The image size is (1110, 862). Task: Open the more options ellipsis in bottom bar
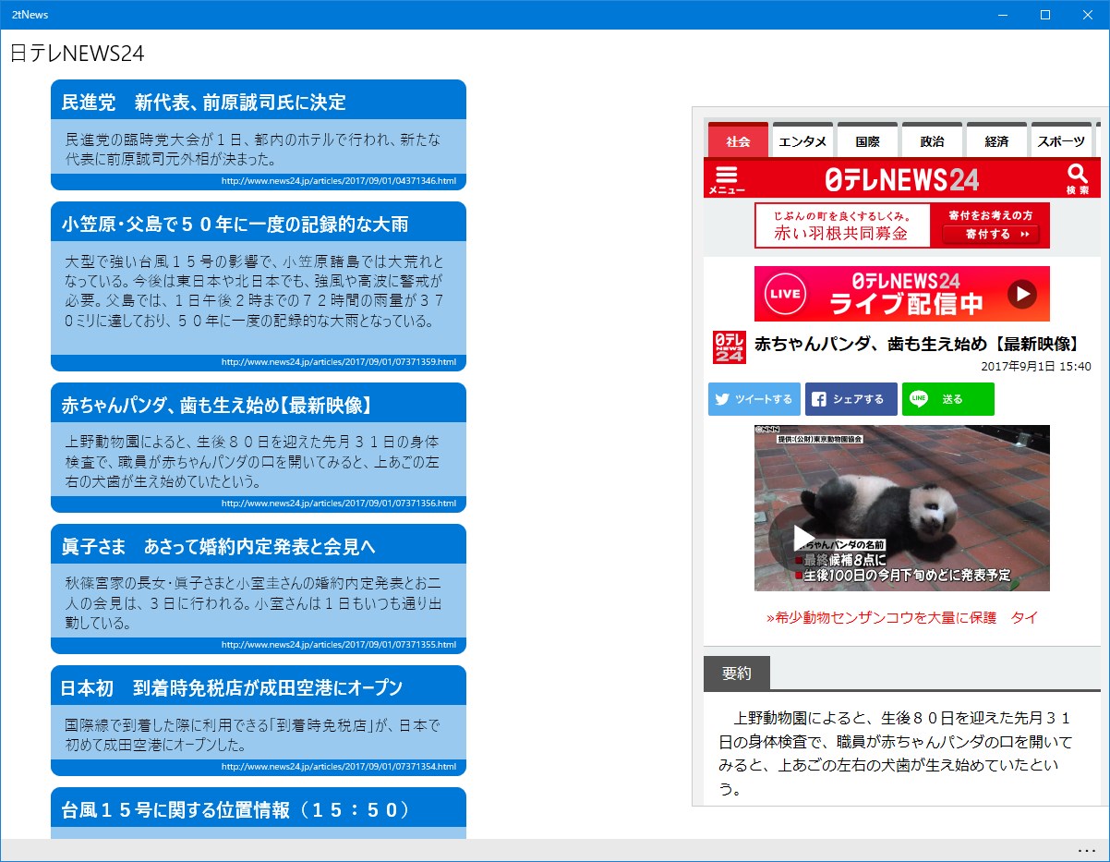(x=1086, y=850)
